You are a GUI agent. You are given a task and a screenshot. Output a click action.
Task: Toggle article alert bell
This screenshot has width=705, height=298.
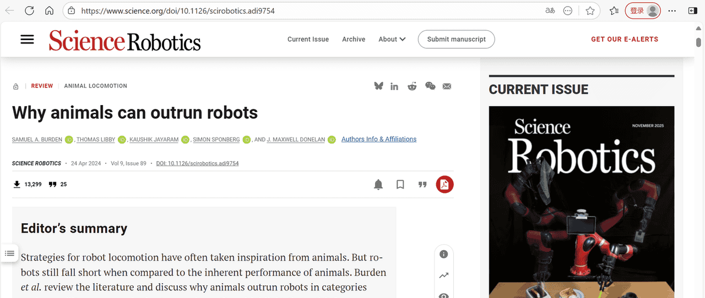tap(378, 185)
